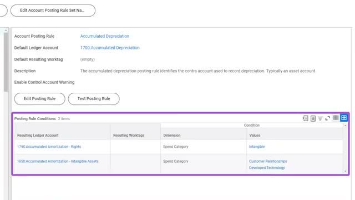355x200 pixels.
Task: Open the Developed Technology value link
Action: pos(267,168)
